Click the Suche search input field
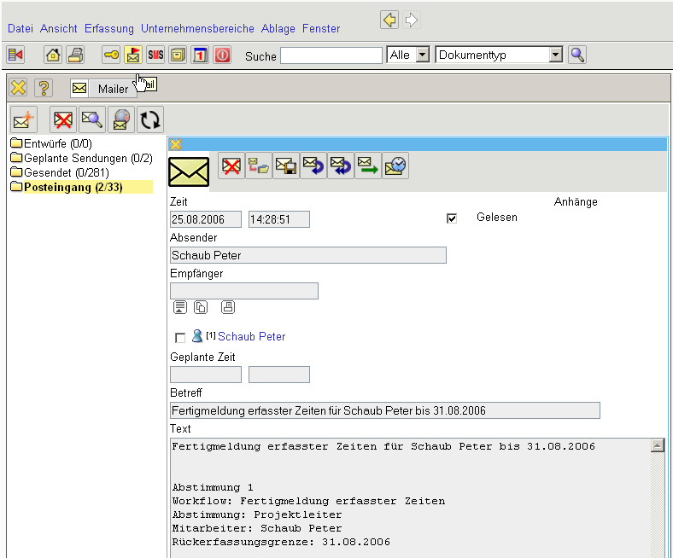 click(331, 55)
